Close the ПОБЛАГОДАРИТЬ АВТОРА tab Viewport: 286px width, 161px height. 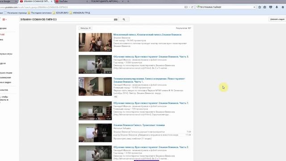[x=122, y=1]
